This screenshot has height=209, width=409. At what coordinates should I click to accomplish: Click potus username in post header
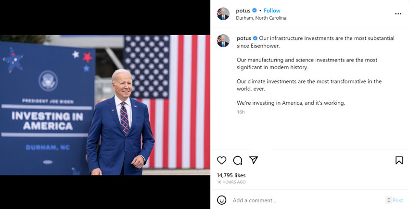click(243, 11)
